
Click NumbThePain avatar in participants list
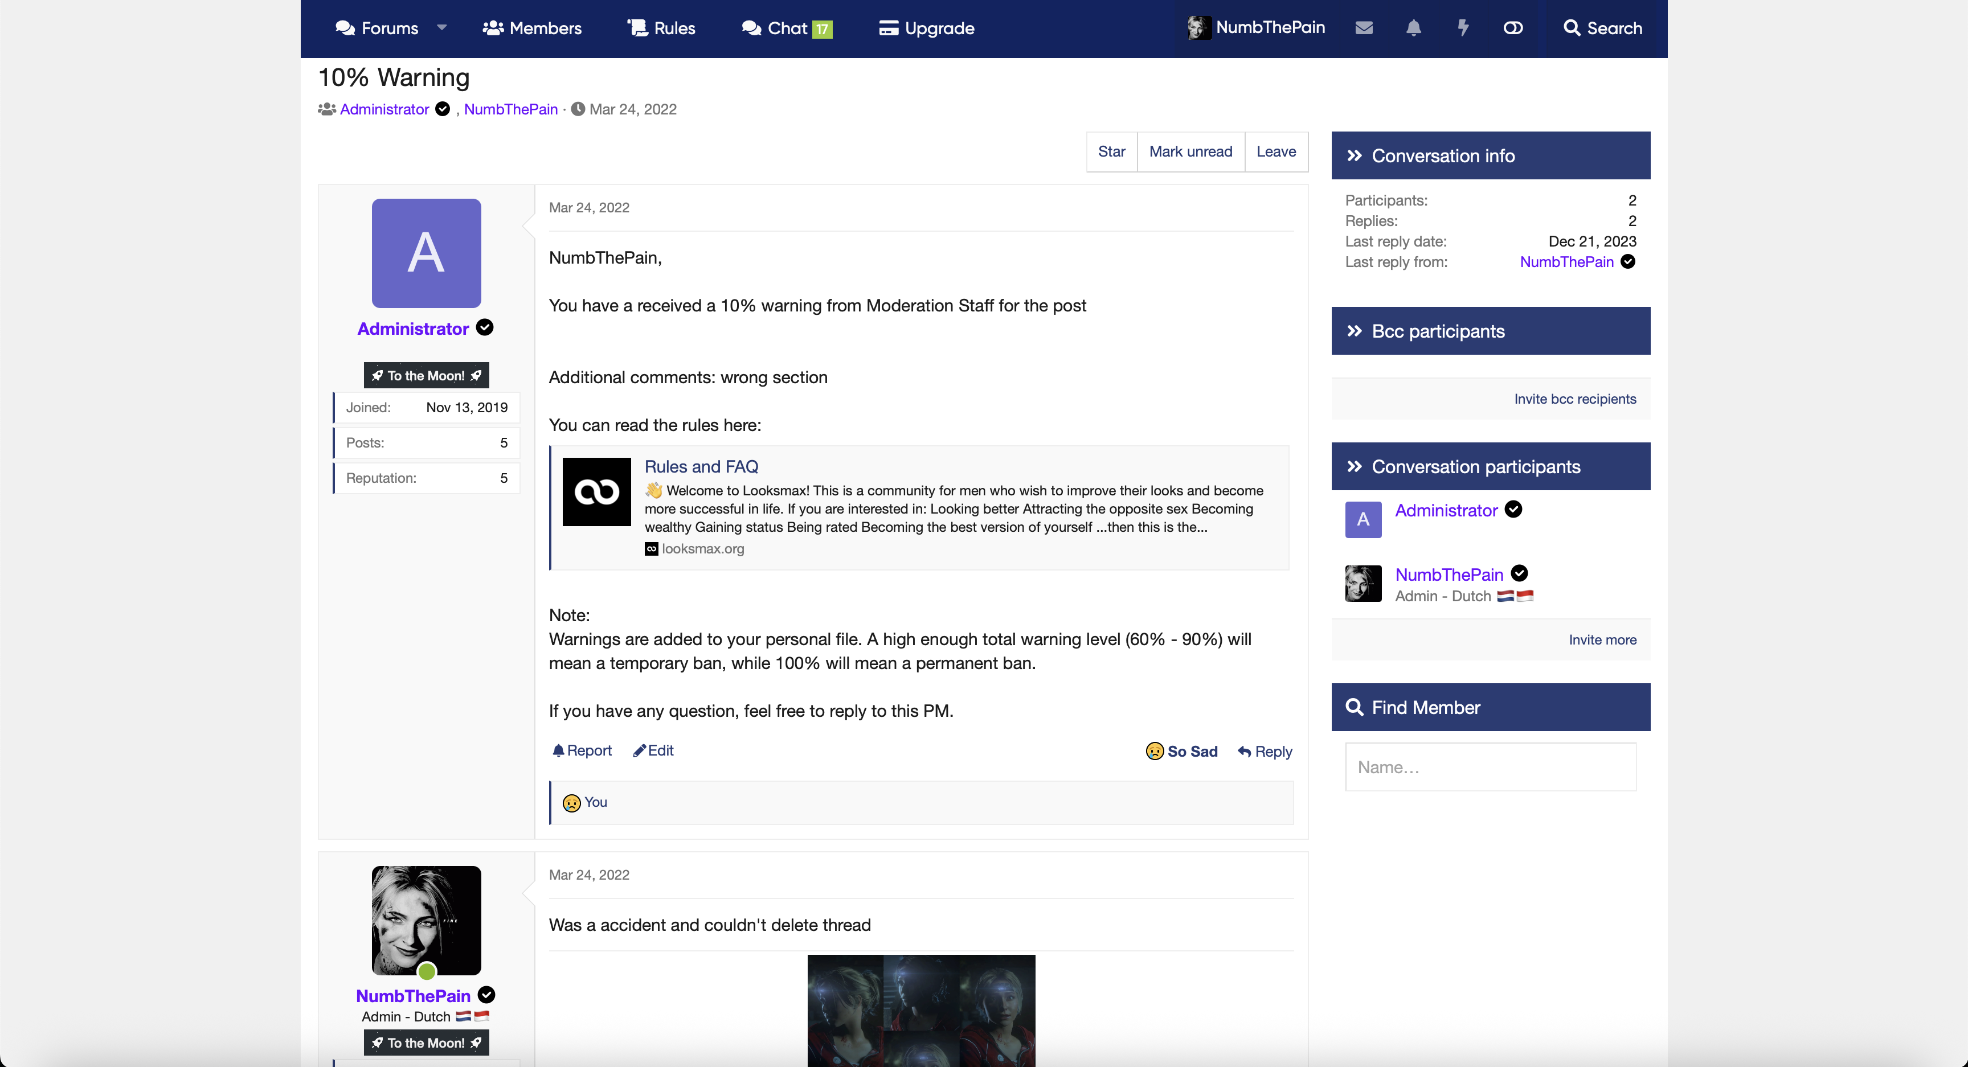pos(1364,584)
